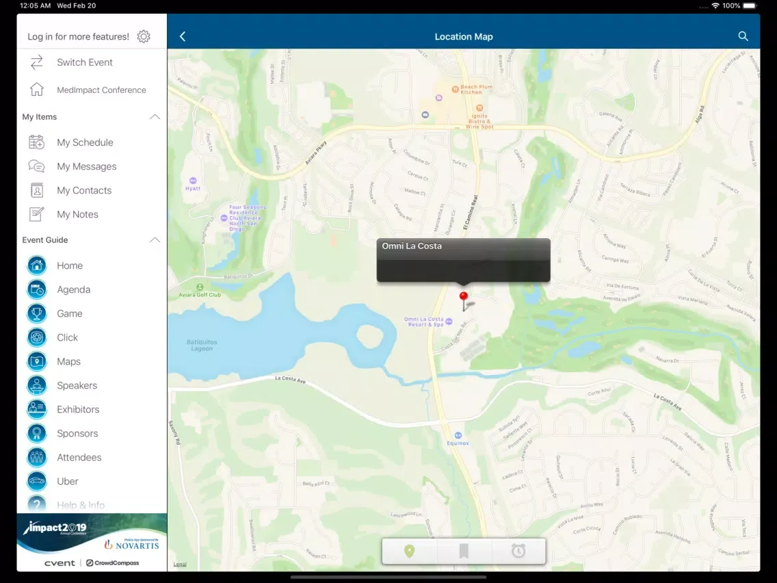The width and height of the screenshot is (777, 583).
Task: Tap the My Contacts address book icon
Action: [x=37, y=190]
